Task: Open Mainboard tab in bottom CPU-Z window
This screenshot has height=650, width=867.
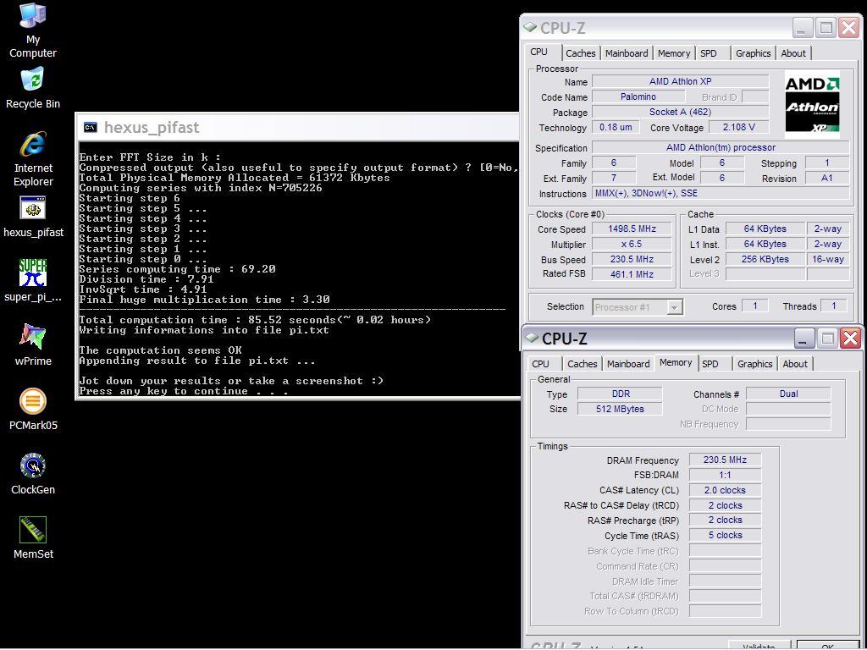Action: (628, 364)
